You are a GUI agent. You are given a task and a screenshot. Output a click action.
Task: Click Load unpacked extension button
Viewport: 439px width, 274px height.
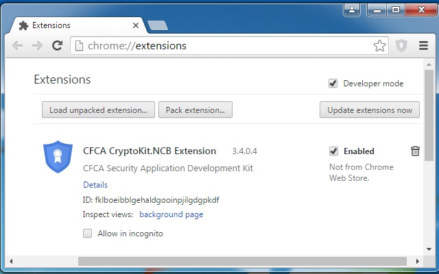pyautogui.click(x=98, y=110)
